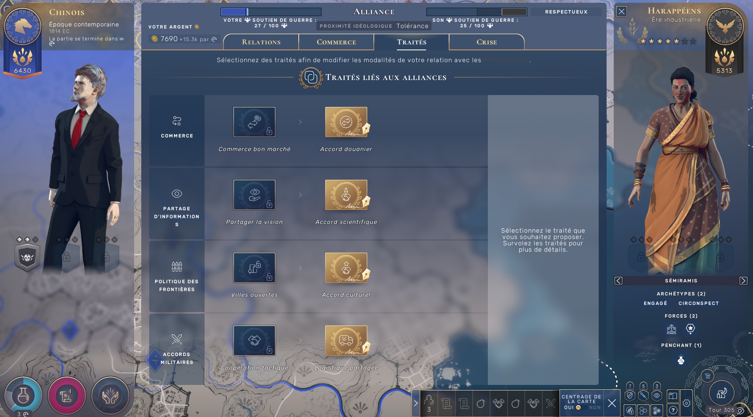753x417 pixels.
Task: Open the crossed swords notification
Action: (551, 403)
